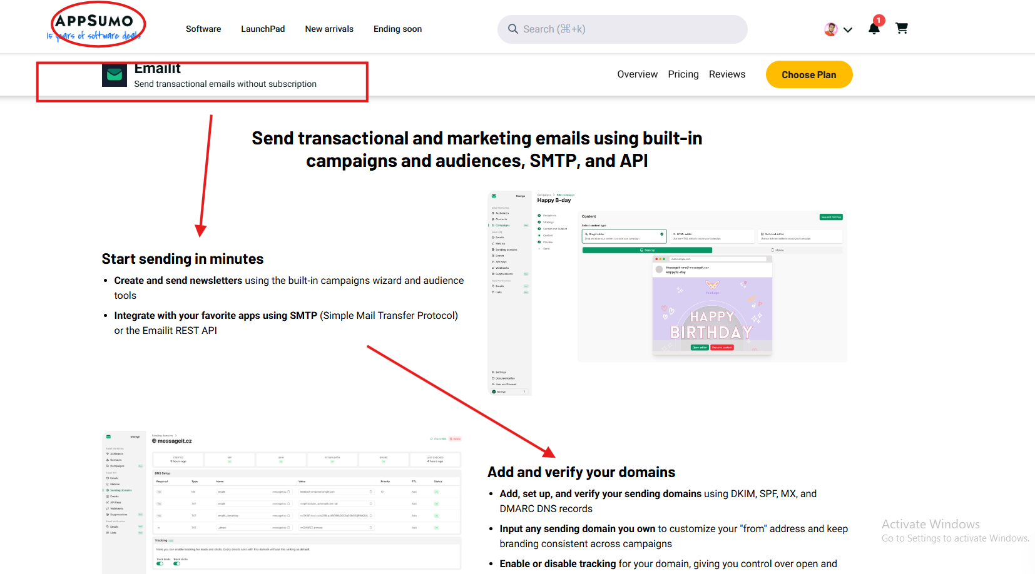Open the TTL Auto dropdown
The width and height of the screenshot is (1035, 574).
pos(414,491)
